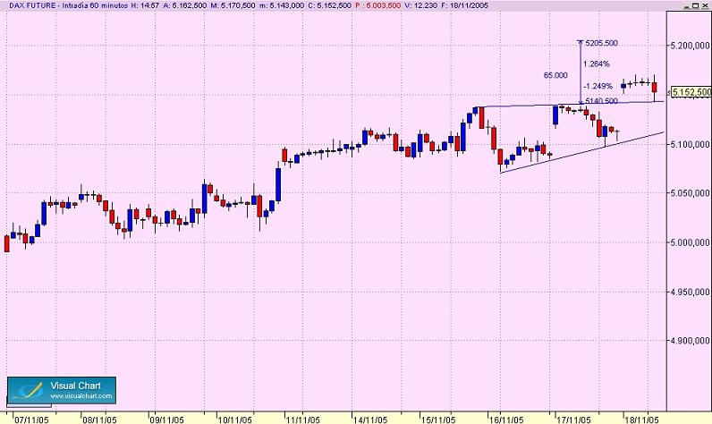712x424 pixels.
Task: Select the 5205,500 target price annotation
Action: (601, 43)
